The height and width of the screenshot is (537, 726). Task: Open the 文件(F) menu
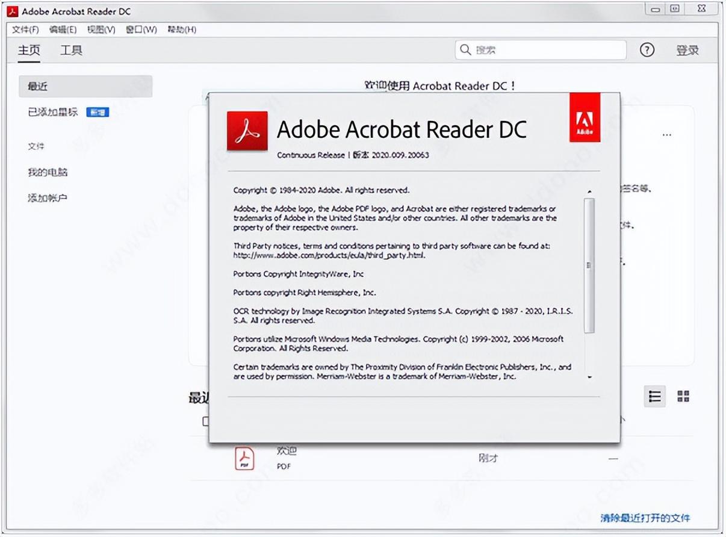click(x=25, y=29)
